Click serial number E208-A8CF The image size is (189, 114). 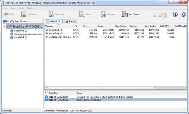[108, 33]
